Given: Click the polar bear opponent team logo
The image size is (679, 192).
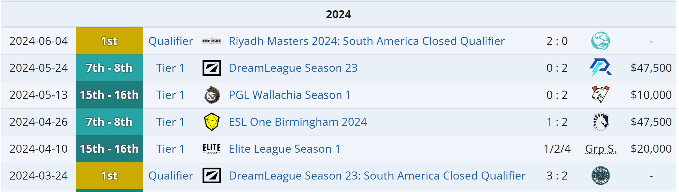Looking at the screenshot, I should click(600, 95).
